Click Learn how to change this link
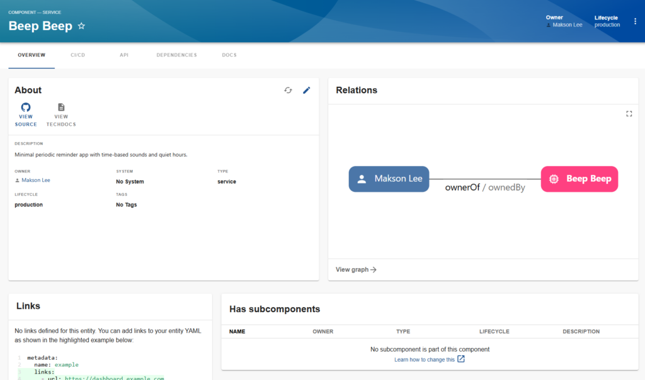This screenshot has height=380, width=645. [425, 360]
